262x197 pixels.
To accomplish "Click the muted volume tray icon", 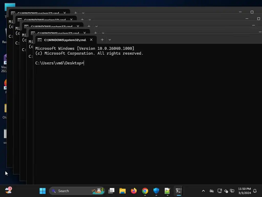I will coord(226,191).
